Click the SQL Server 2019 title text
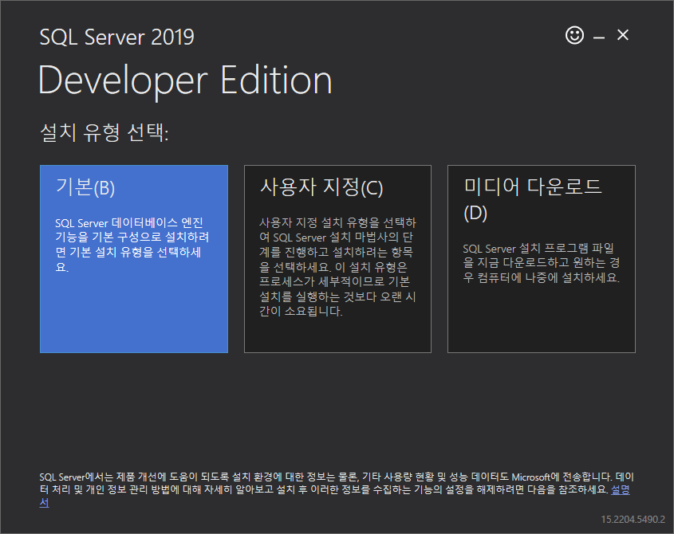This screenshot has height=534, width=674. [117, 37]
